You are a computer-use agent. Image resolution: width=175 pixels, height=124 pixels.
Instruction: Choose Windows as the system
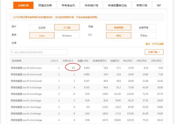[x=67, y=35]
